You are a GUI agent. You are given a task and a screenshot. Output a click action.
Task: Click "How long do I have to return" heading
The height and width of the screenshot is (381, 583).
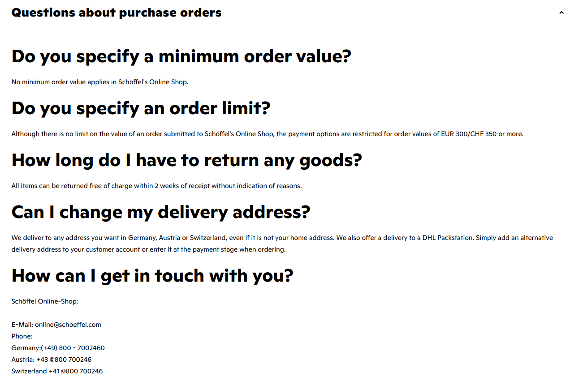pyautogui.click(x=186, y=160)
